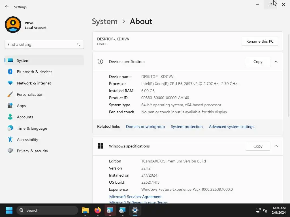
Task: Click the Windows specifications logo icon
Action: [x=100, y=146]
